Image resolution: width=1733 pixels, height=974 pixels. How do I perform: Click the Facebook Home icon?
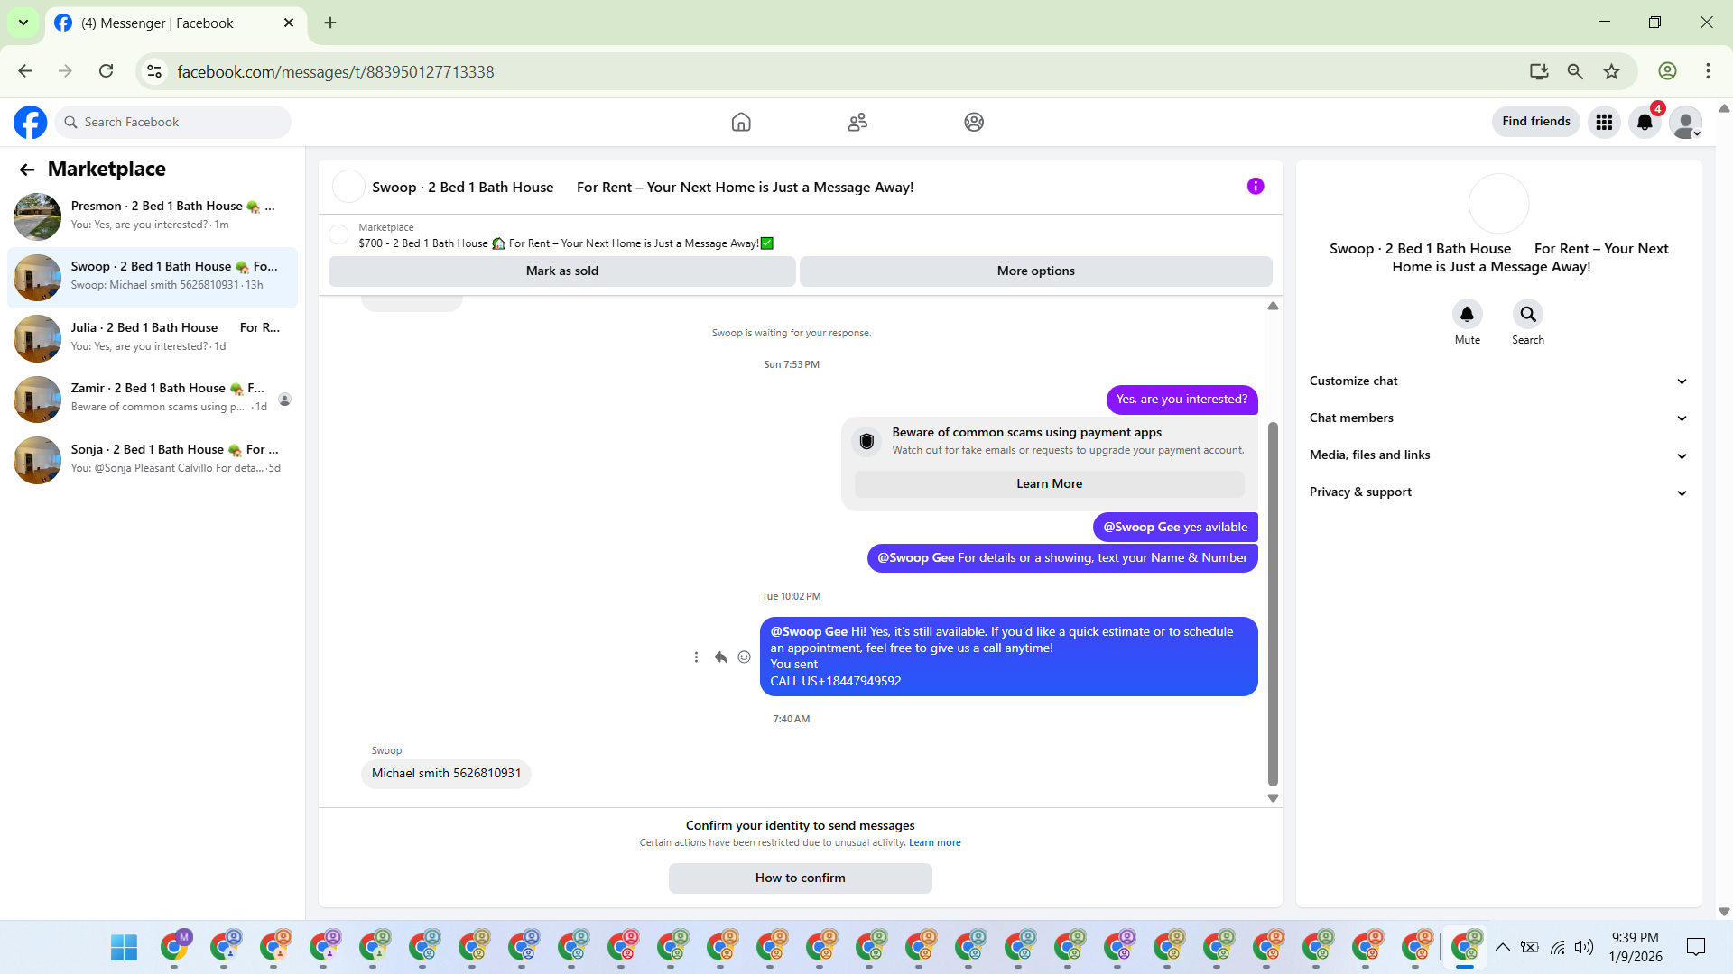(x=740, y=122)
